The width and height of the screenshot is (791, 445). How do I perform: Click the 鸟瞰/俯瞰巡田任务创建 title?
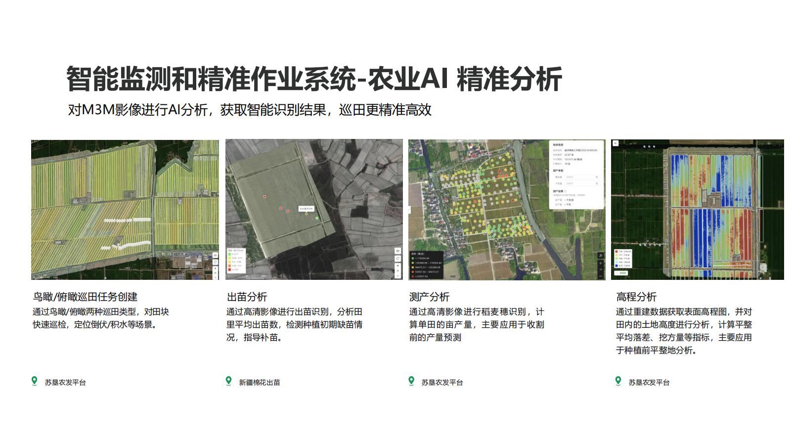(84, 297)
